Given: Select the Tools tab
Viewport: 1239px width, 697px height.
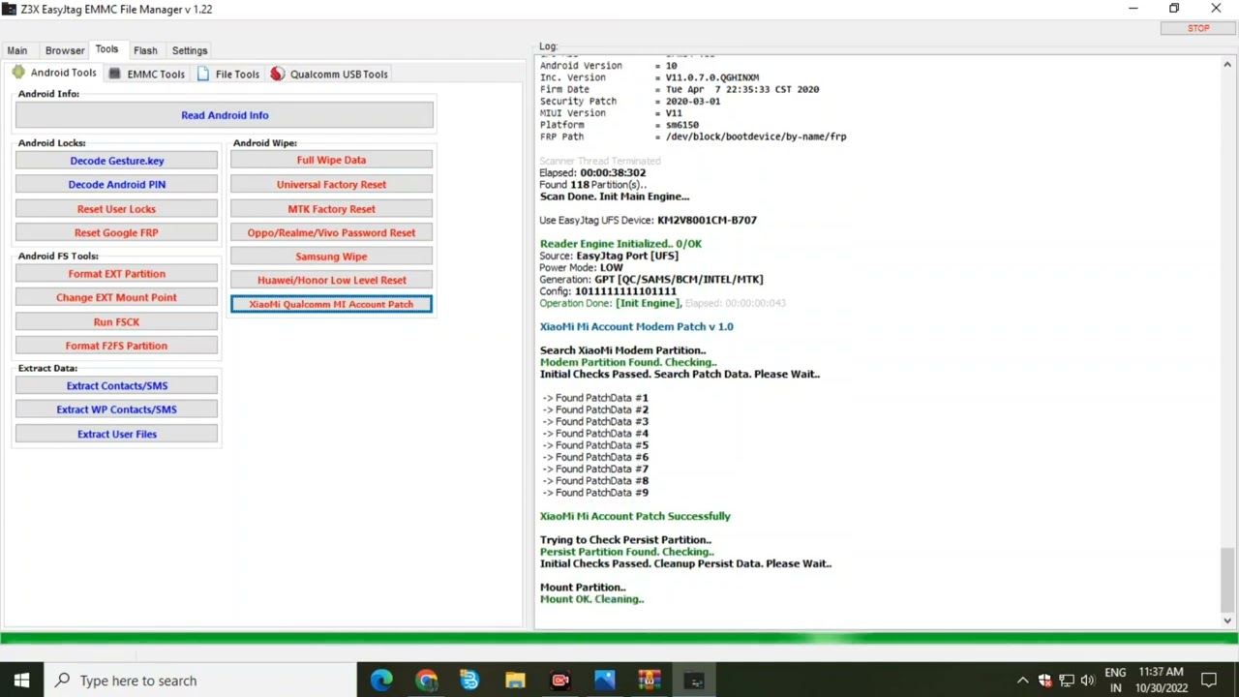Looking at the screenshot, I should click(106, 49).
